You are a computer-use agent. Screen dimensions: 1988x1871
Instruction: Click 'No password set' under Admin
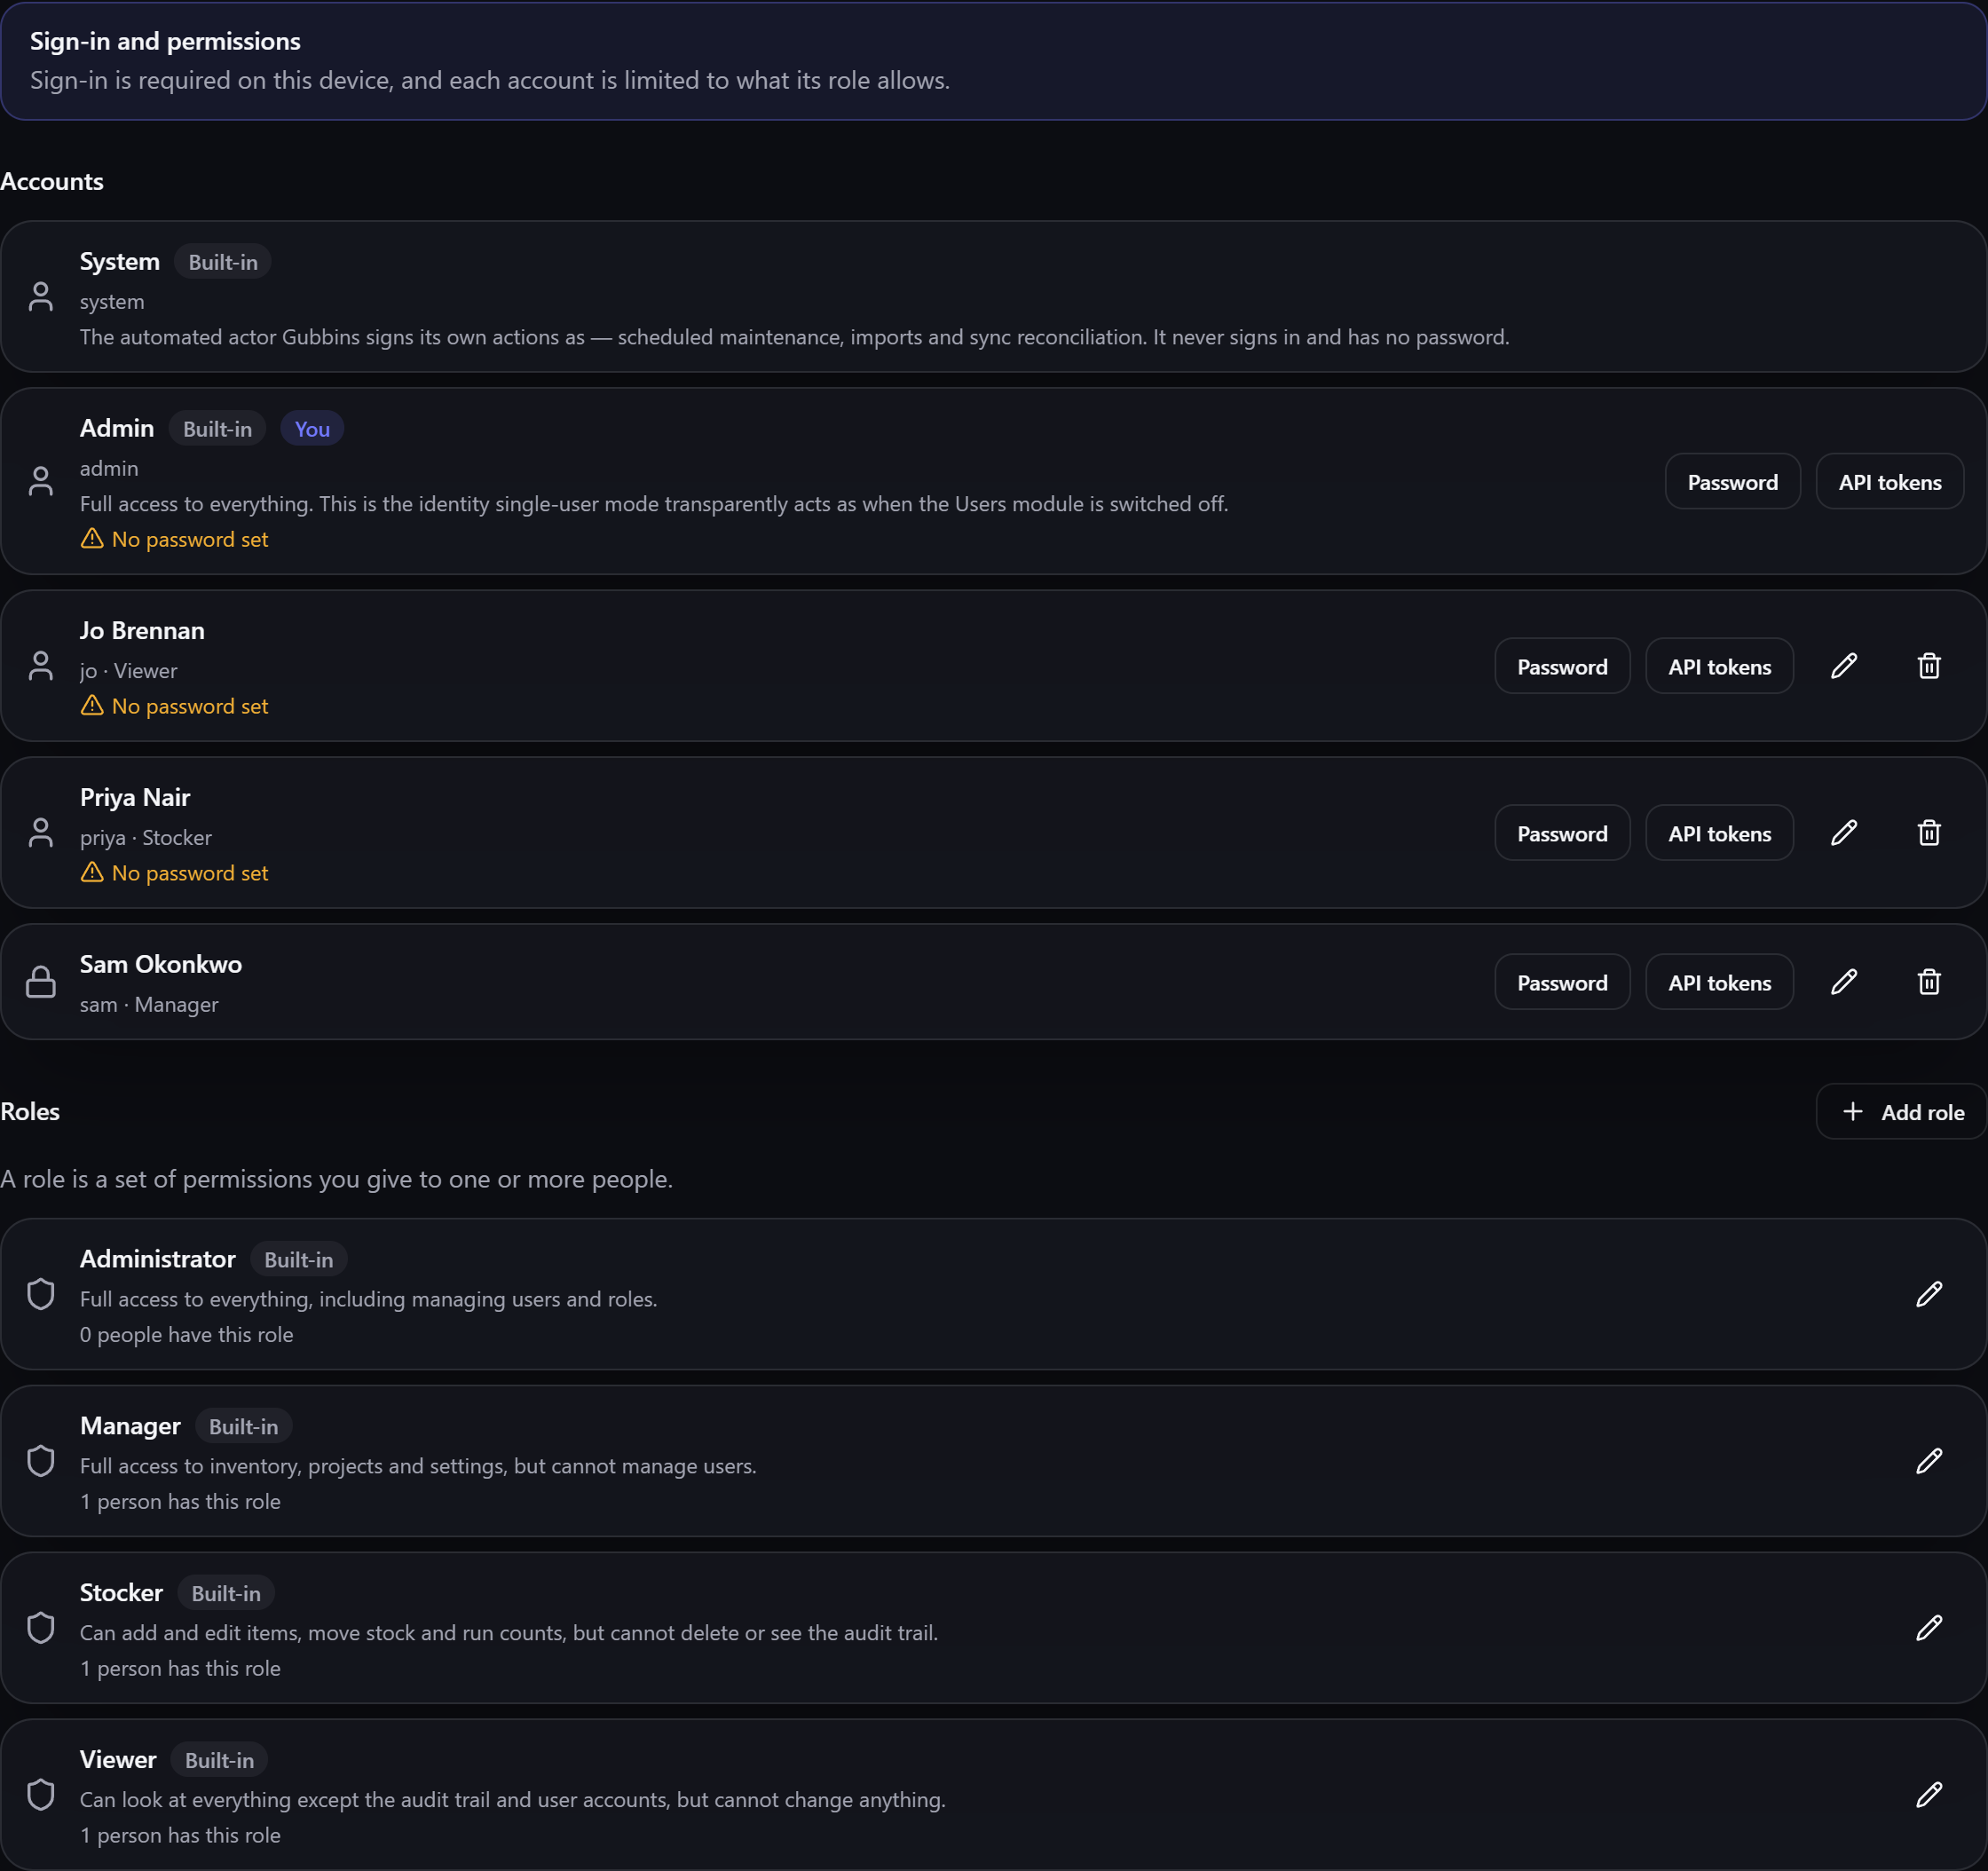(x=190, y=539)
